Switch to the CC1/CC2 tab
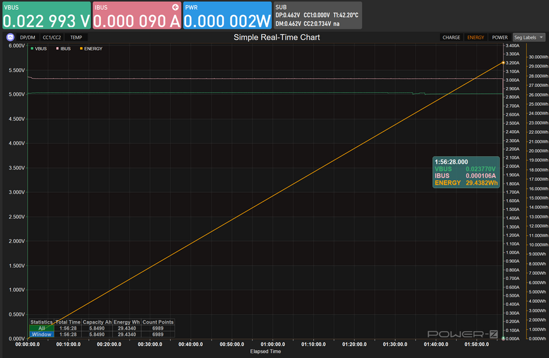The height and width of the screenshot is (358, 549). pyautogui.click(x=52, y=38)
